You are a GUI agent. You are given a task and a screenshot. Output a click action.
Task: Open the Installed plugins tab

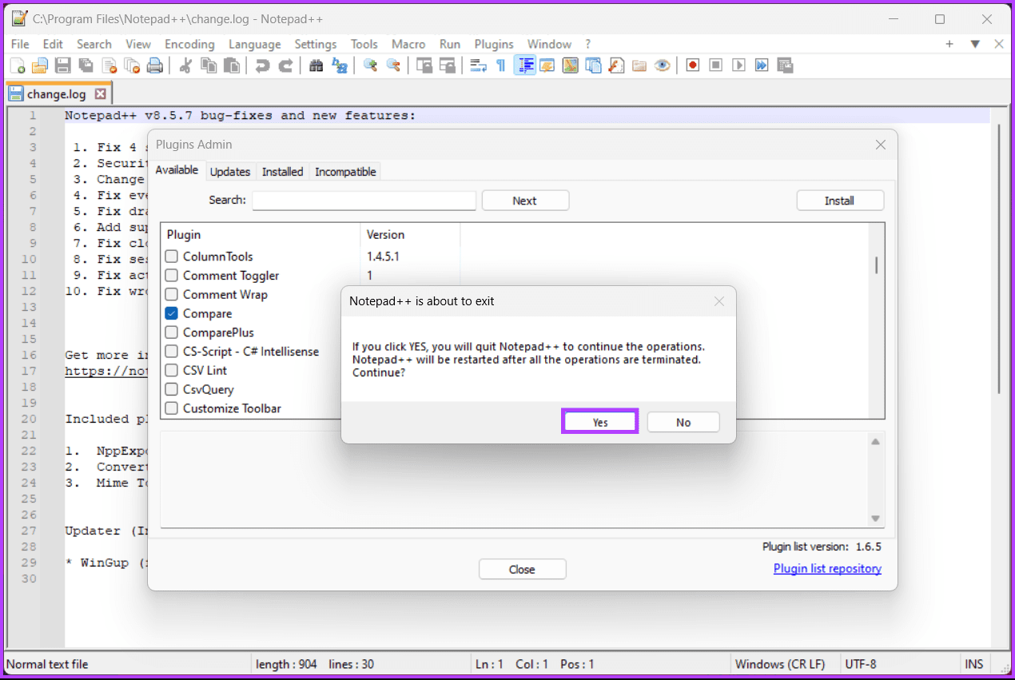coord(282,171)
